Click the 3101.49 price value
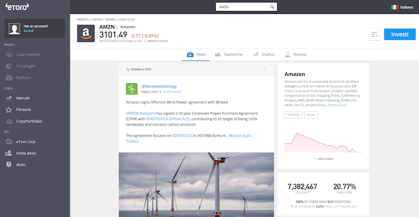Image resolution: width=419 pixels, height=217 pixels. coord(113,35)
